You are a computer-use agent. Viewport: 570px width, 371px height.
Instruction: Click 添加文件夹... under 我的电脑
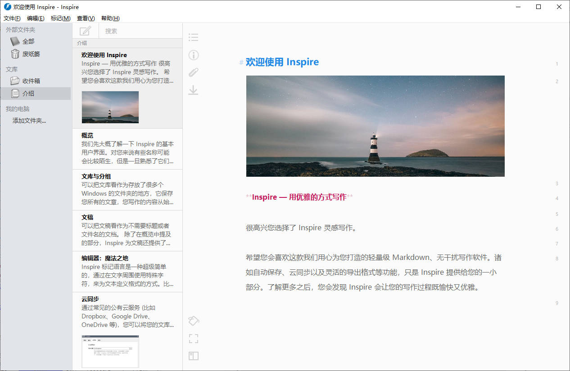click(x=29, y=121)
